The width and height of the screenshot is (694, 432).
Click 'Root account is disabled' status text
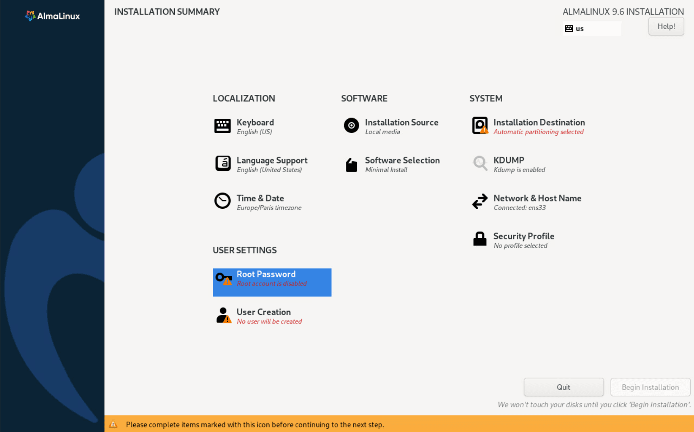(x=272, y=284)
